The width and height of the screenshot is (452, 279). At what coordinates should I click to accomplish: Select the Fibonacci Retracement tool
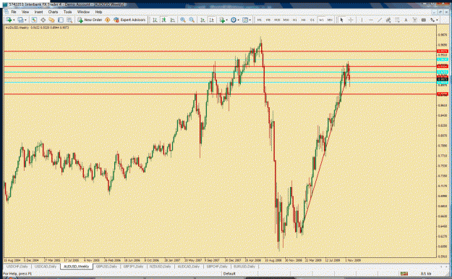coord(397,20)
